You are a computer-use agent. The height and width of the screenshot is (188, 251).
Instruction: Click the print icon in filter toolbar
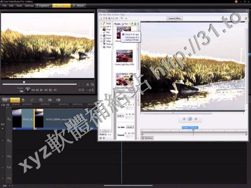[x=109, y=18]
